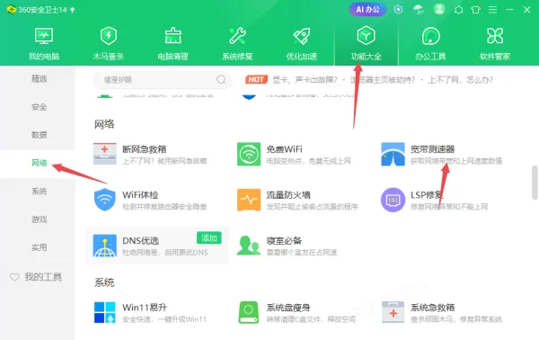Click the vertical scrollbar thumb
This screenshot has height=340, width=539.
coord(535,183)
